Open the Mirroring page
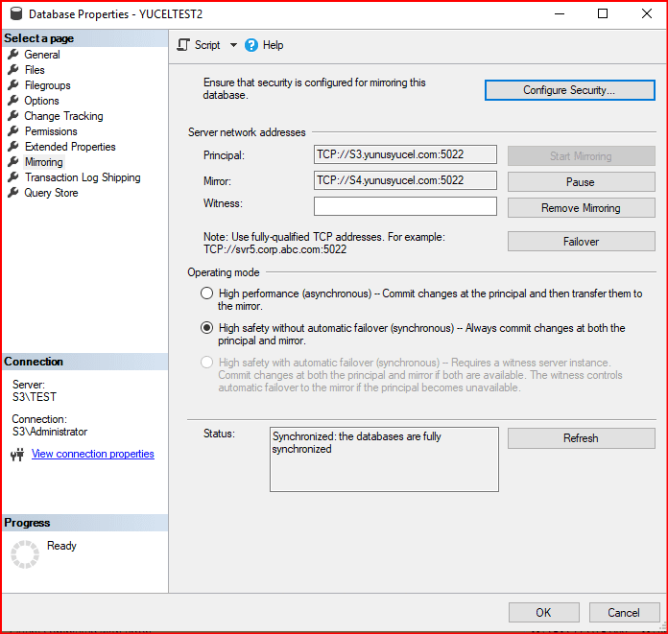The width and height of the screenshot is (668, 634). tap(43, 162)
